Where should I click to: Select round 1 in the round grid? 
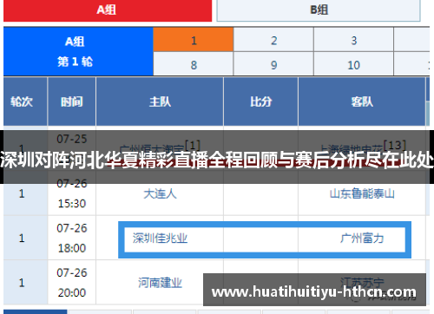[194, 40]
